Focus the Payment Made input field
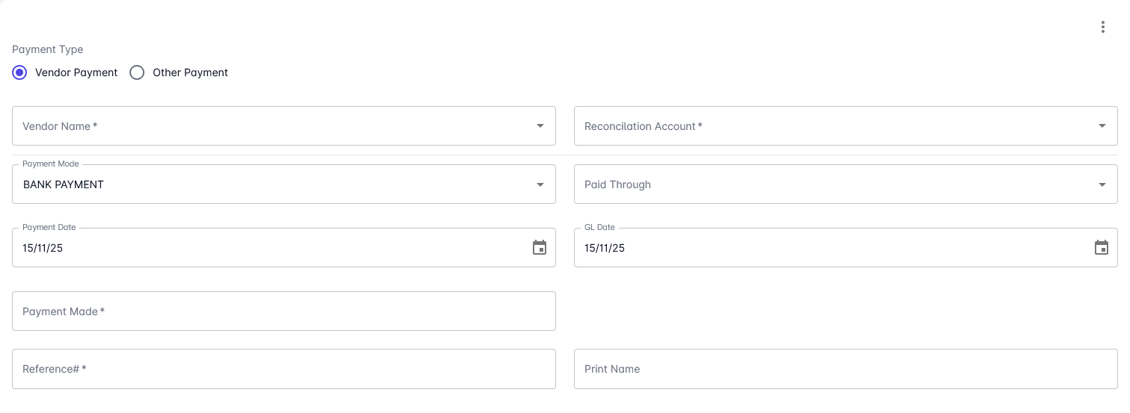Viewport: 1130px width, 413px height. coord(284,311)
